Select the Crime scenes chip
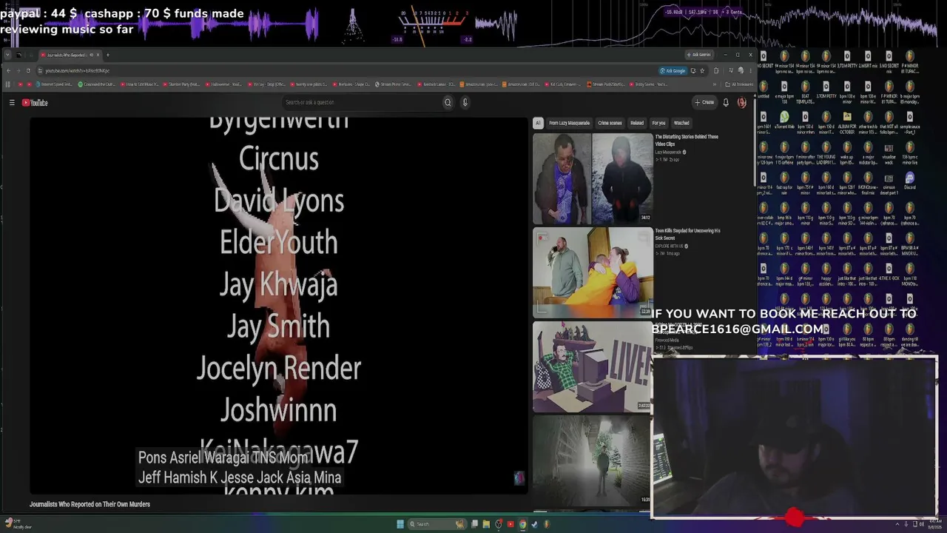 coord(610,123)
